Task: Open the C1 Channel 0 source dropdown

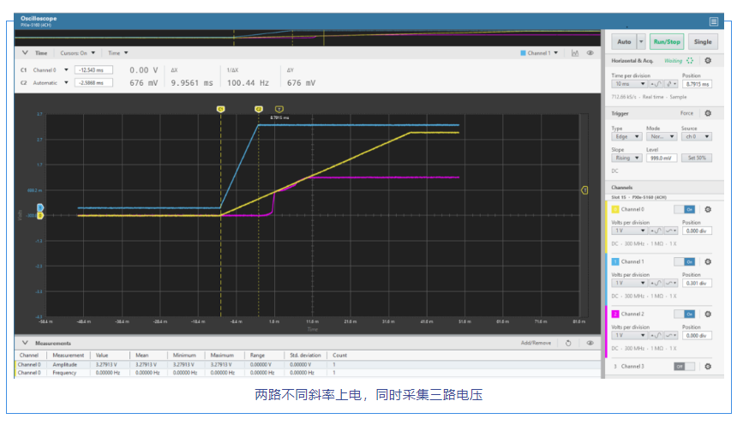Action: (51, 70)
